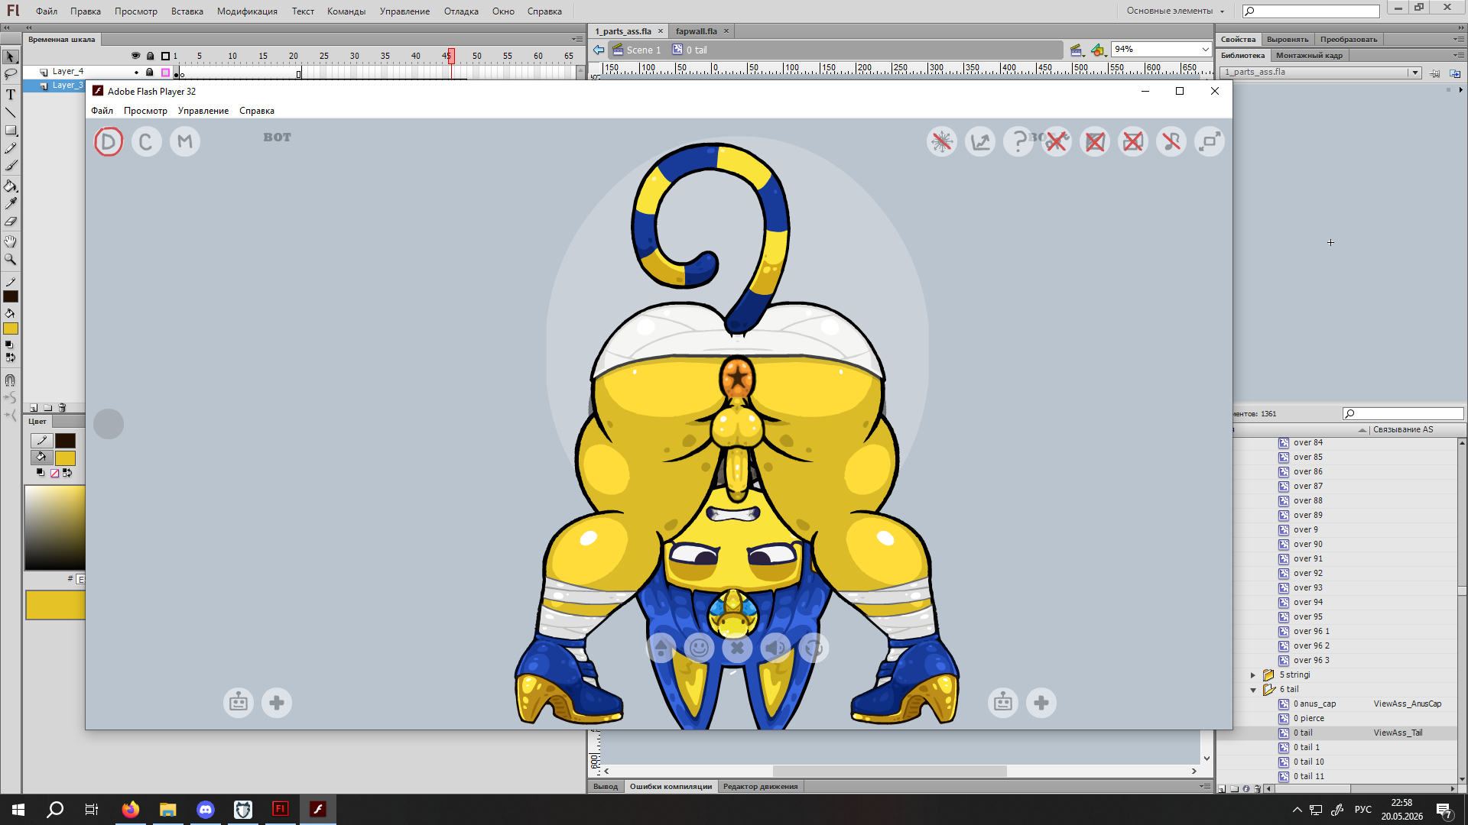Click the D circle button in Flash Player
Viewport: 1468px width, 825px height.
coord(109,141)
